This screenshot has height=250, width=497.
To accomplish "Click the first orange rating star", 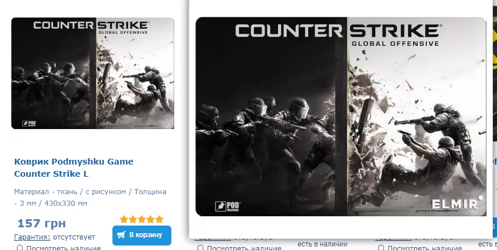I will click(x=124, y=219).
